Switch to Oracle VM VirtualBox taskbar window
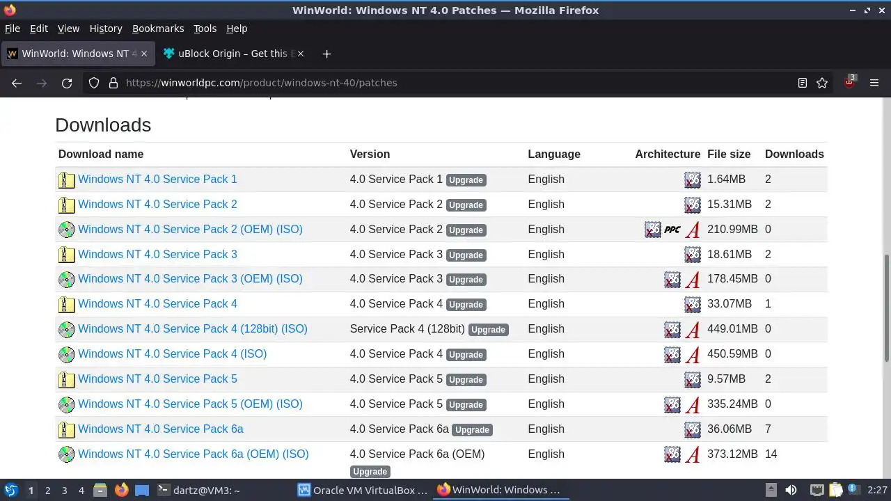891x501 pixels. click(x=363, y=491)
